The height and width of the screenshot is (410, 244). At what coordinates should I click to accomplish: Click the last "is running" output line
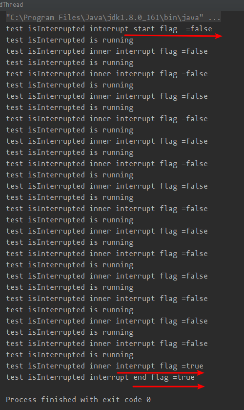70,355
